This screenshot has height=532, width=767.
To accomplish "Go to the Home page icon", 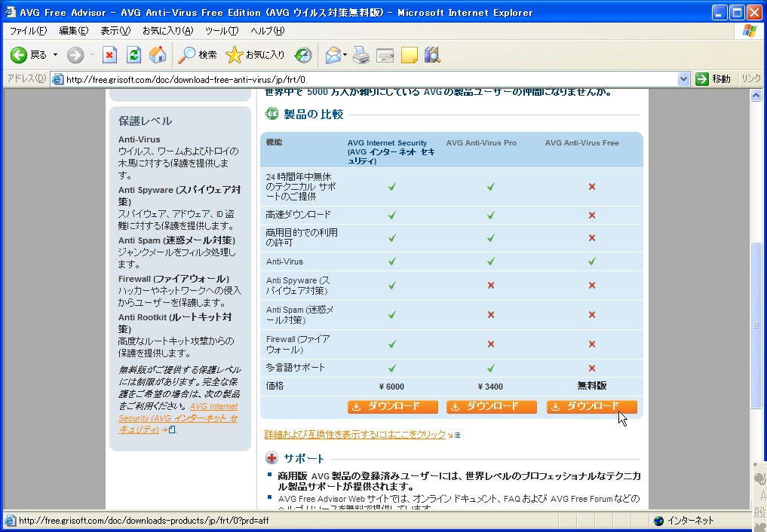I will (158, 55).
